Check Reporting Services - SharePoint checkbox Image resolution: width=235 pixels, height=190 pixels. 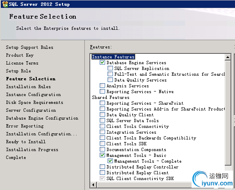(x=102, y=103)
